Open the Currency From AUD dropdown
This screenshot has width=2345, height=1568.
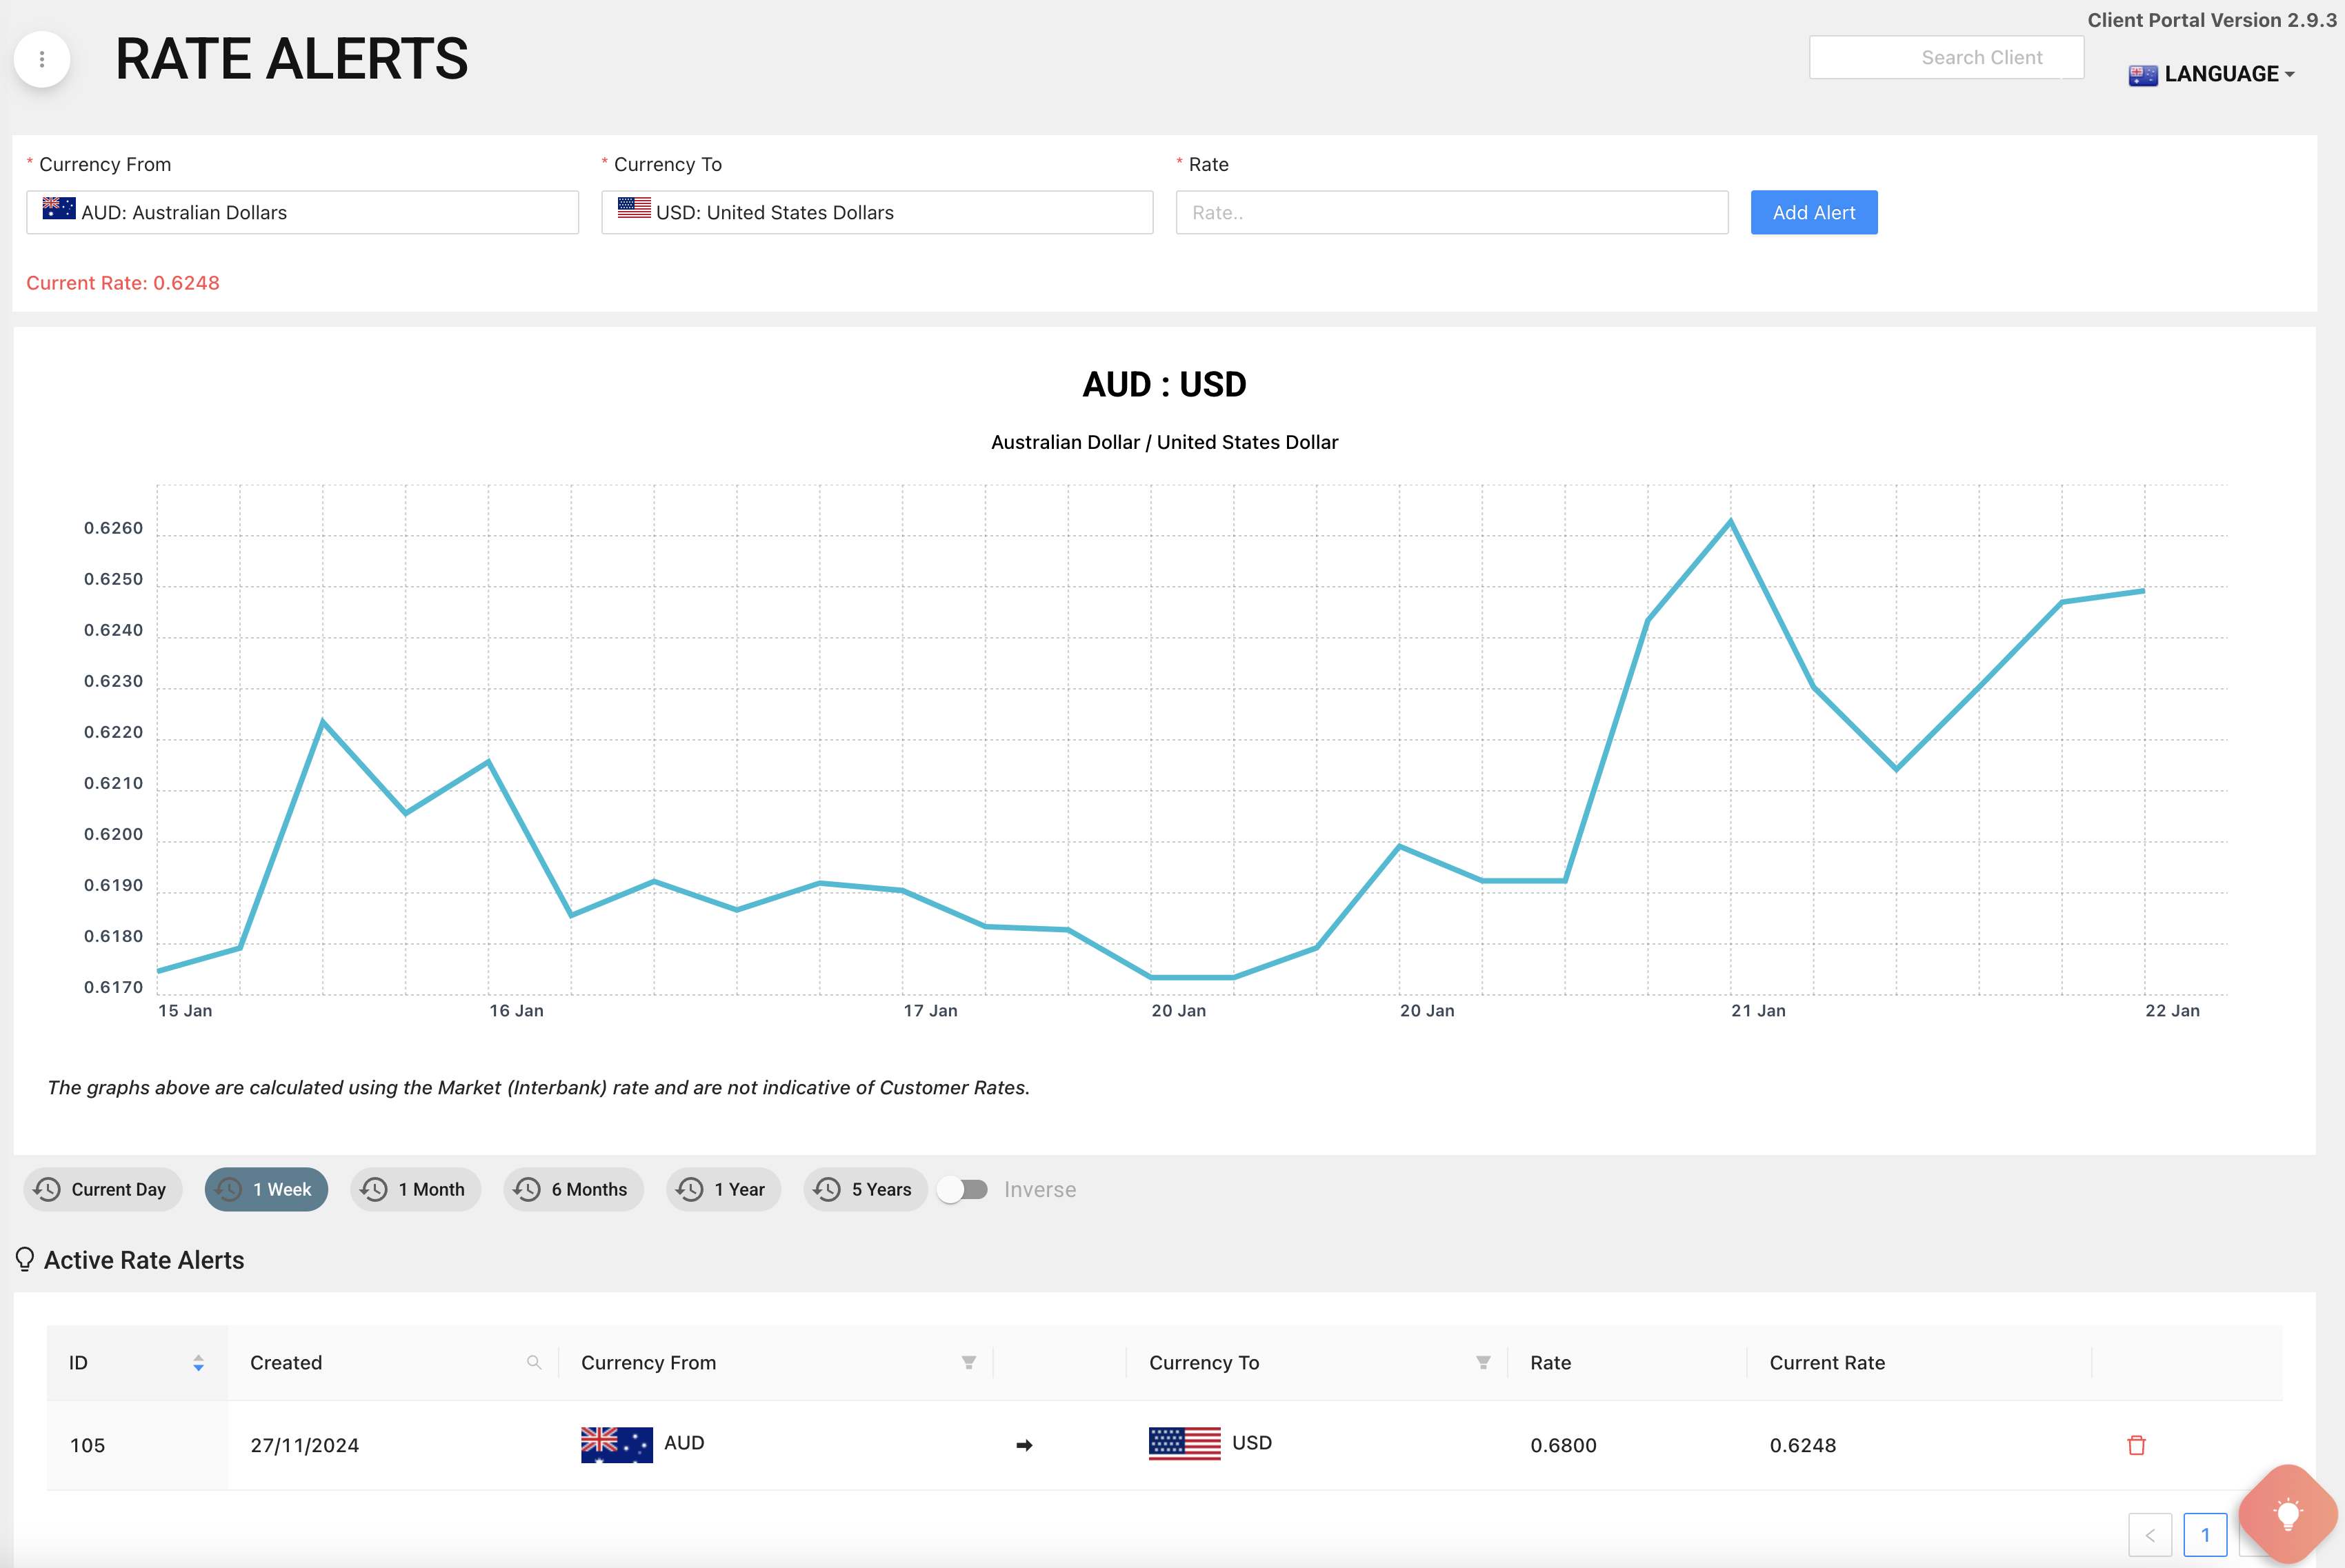click(302, 212)
